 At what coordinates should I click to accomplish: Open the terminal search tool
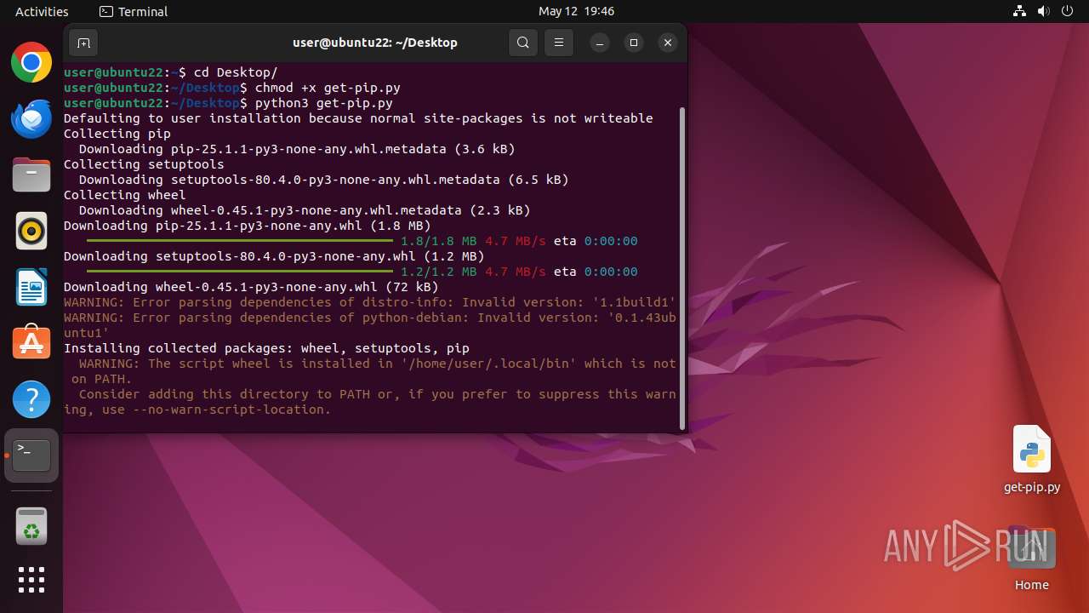(523, 43)
